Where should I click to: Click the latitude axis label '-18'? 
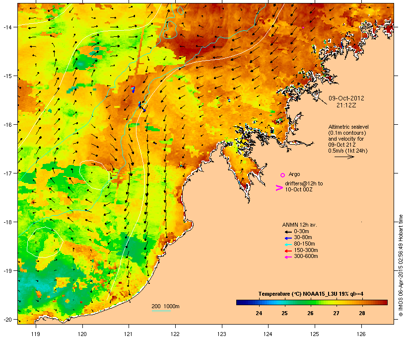point(7,222)
